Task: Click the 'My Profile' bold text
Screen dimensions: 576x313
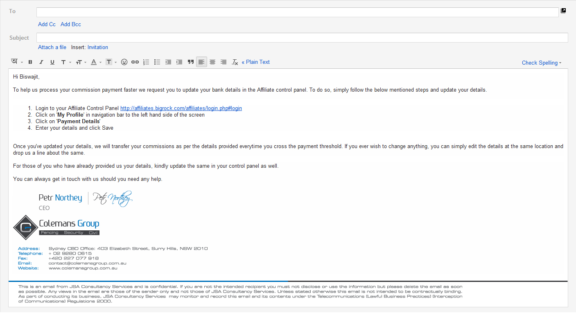Action: click(x=70, y=115)
